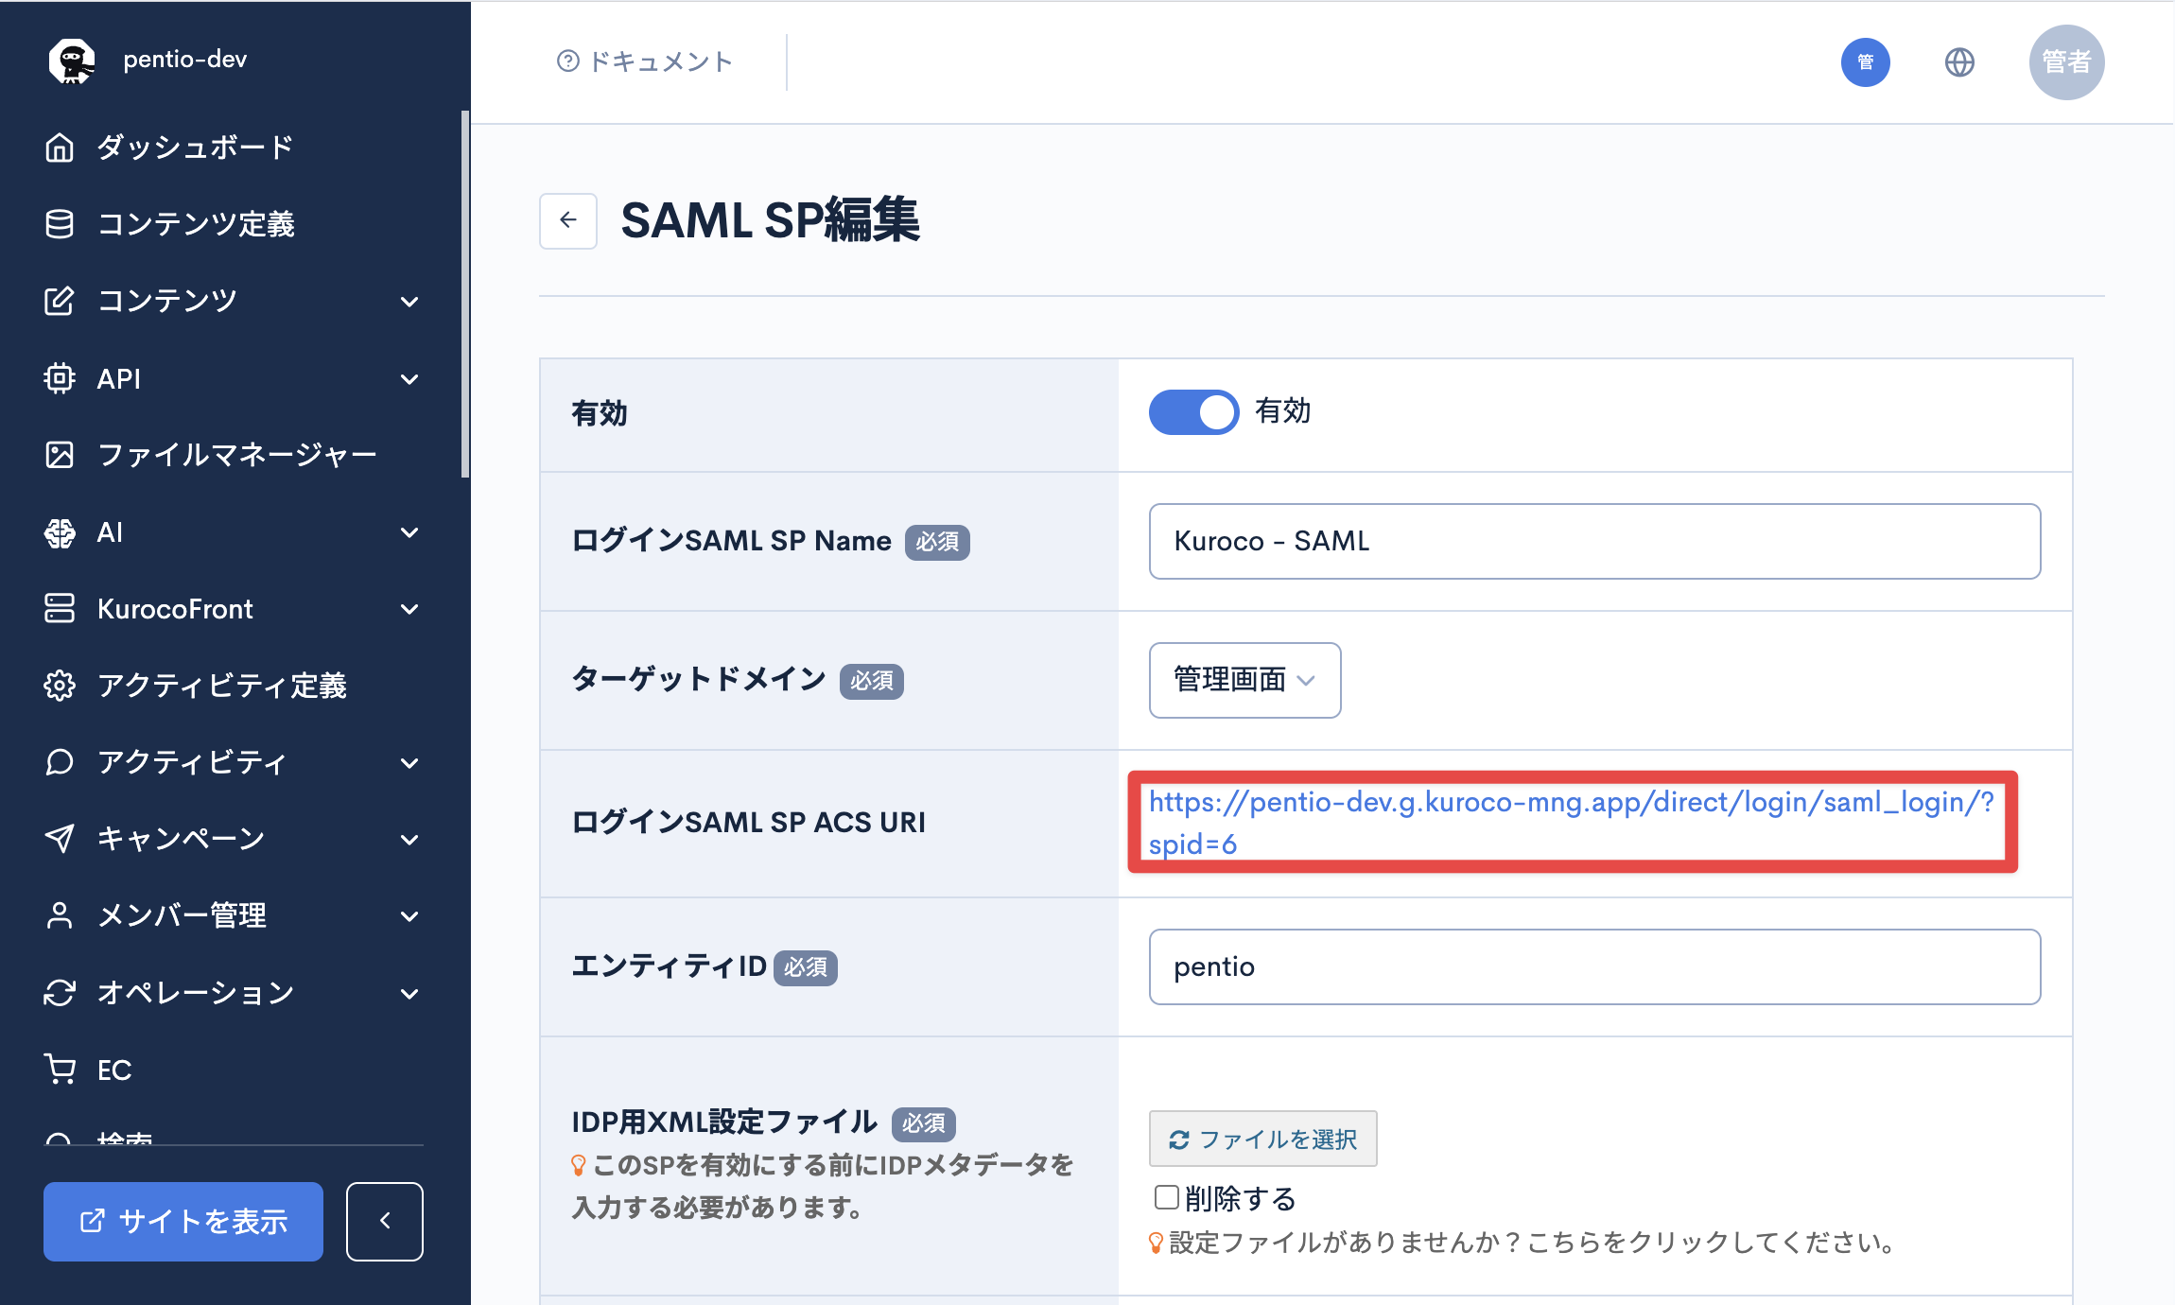Screen dimensions: 2175x1305
Task: Click the pentio-dev site name
Action: pyautogui.click(x=185, y=60)
